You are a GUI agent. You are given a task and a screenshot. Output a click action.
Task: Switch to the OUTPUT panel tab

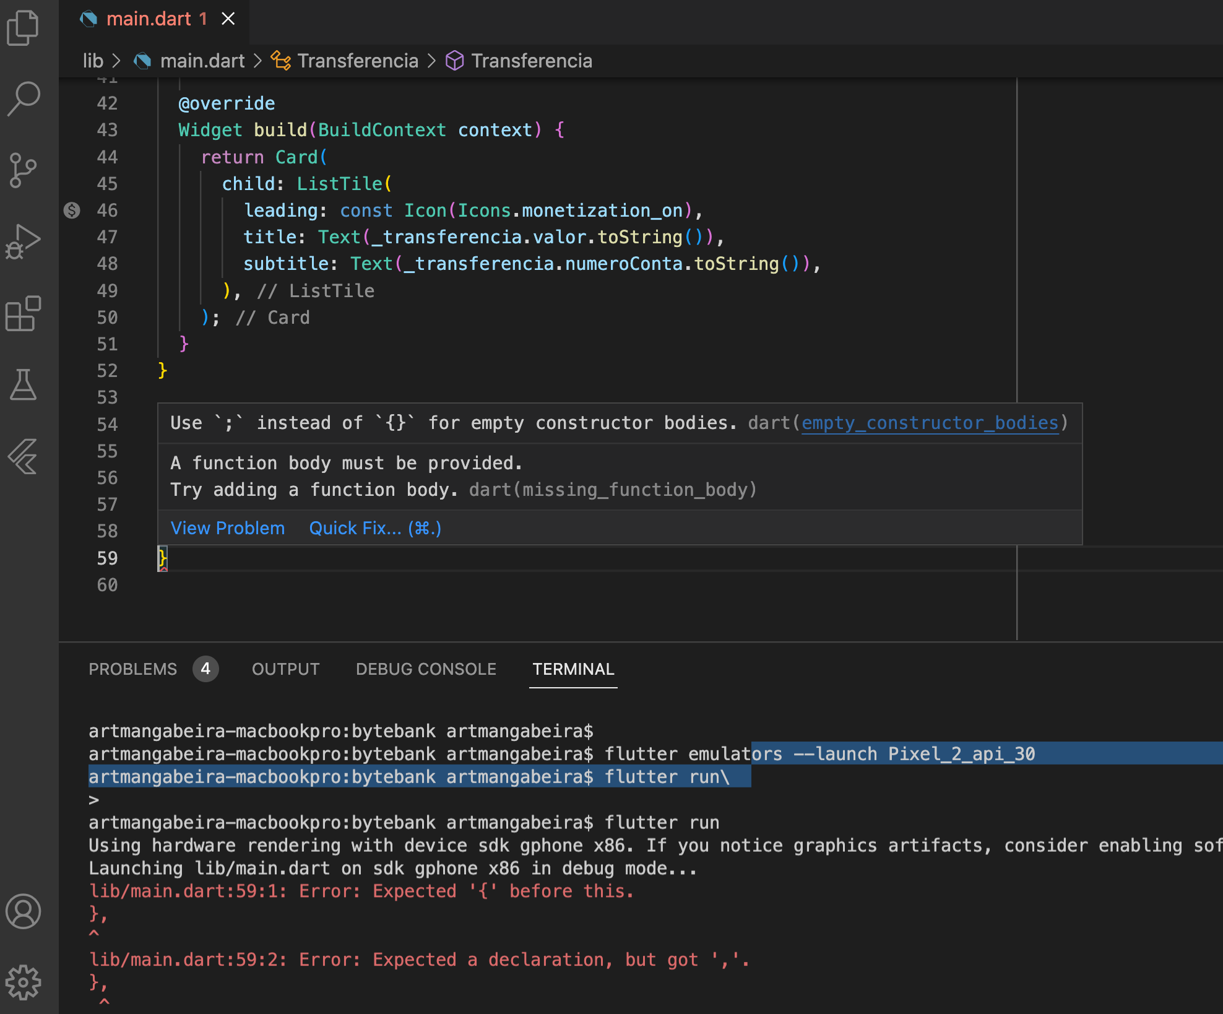click(285, 669)
